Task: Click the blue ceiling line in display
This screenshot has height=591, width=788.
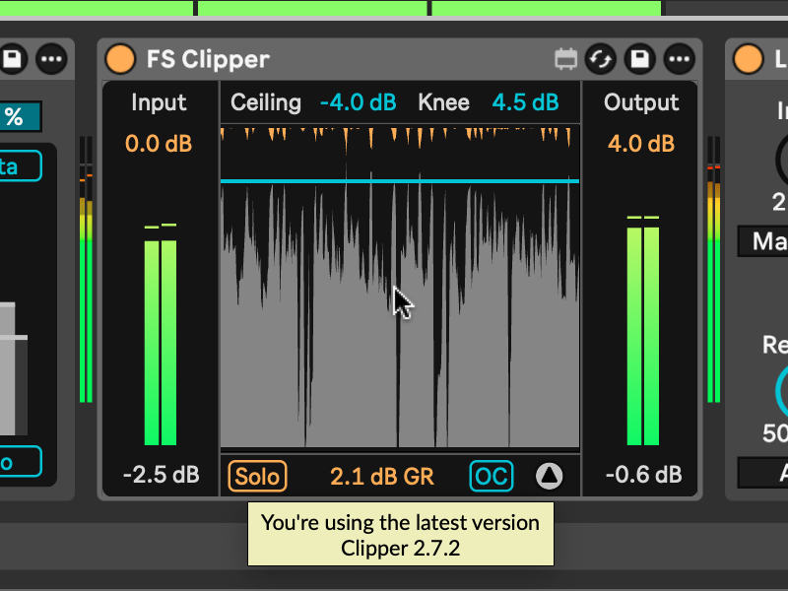Action: point(400,181)
